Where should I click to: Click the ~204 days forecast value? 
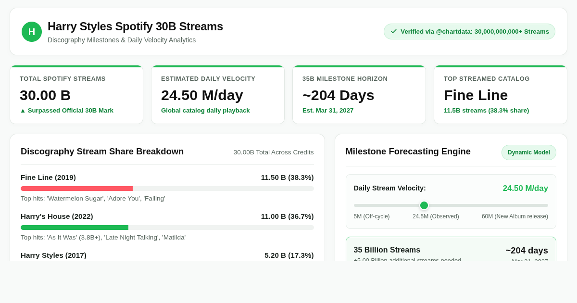coord(527,251)
